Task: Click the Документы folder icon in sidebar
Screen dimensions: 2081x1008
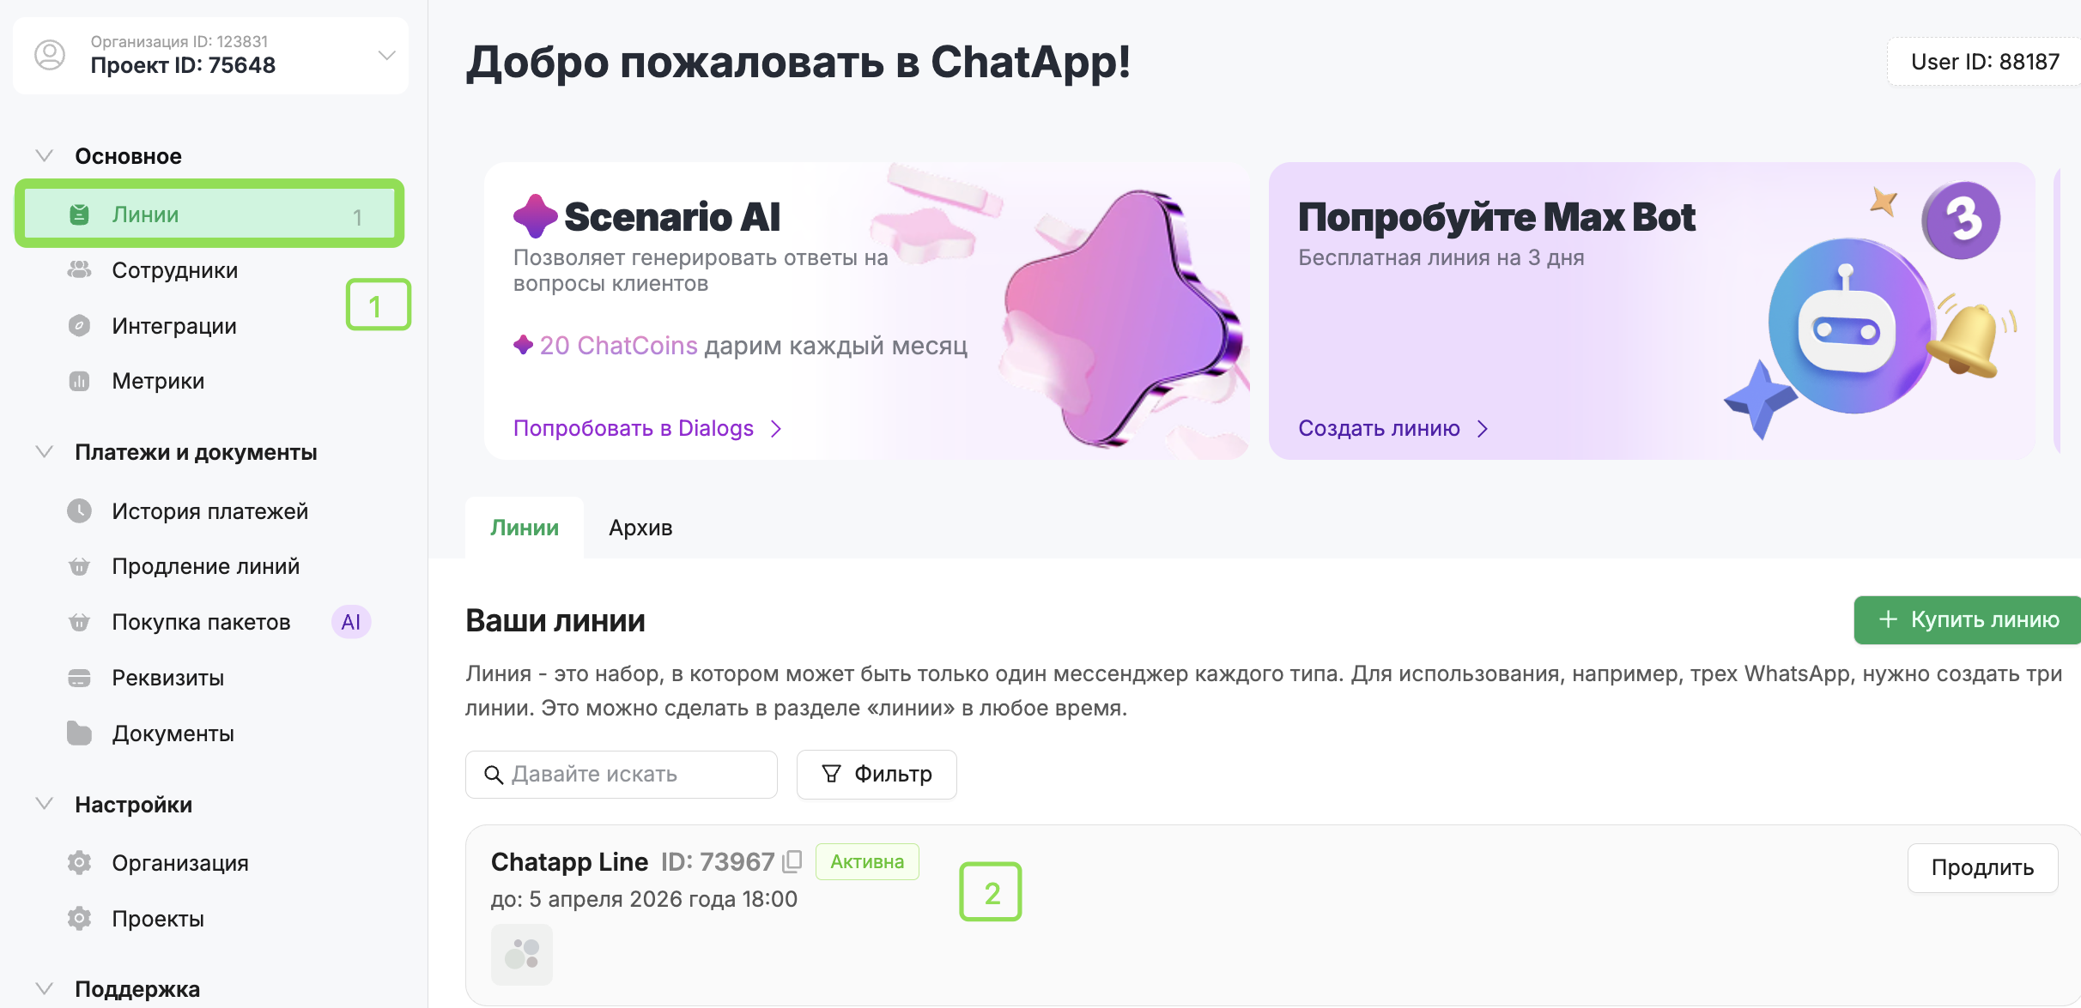Action: [79, 733]
